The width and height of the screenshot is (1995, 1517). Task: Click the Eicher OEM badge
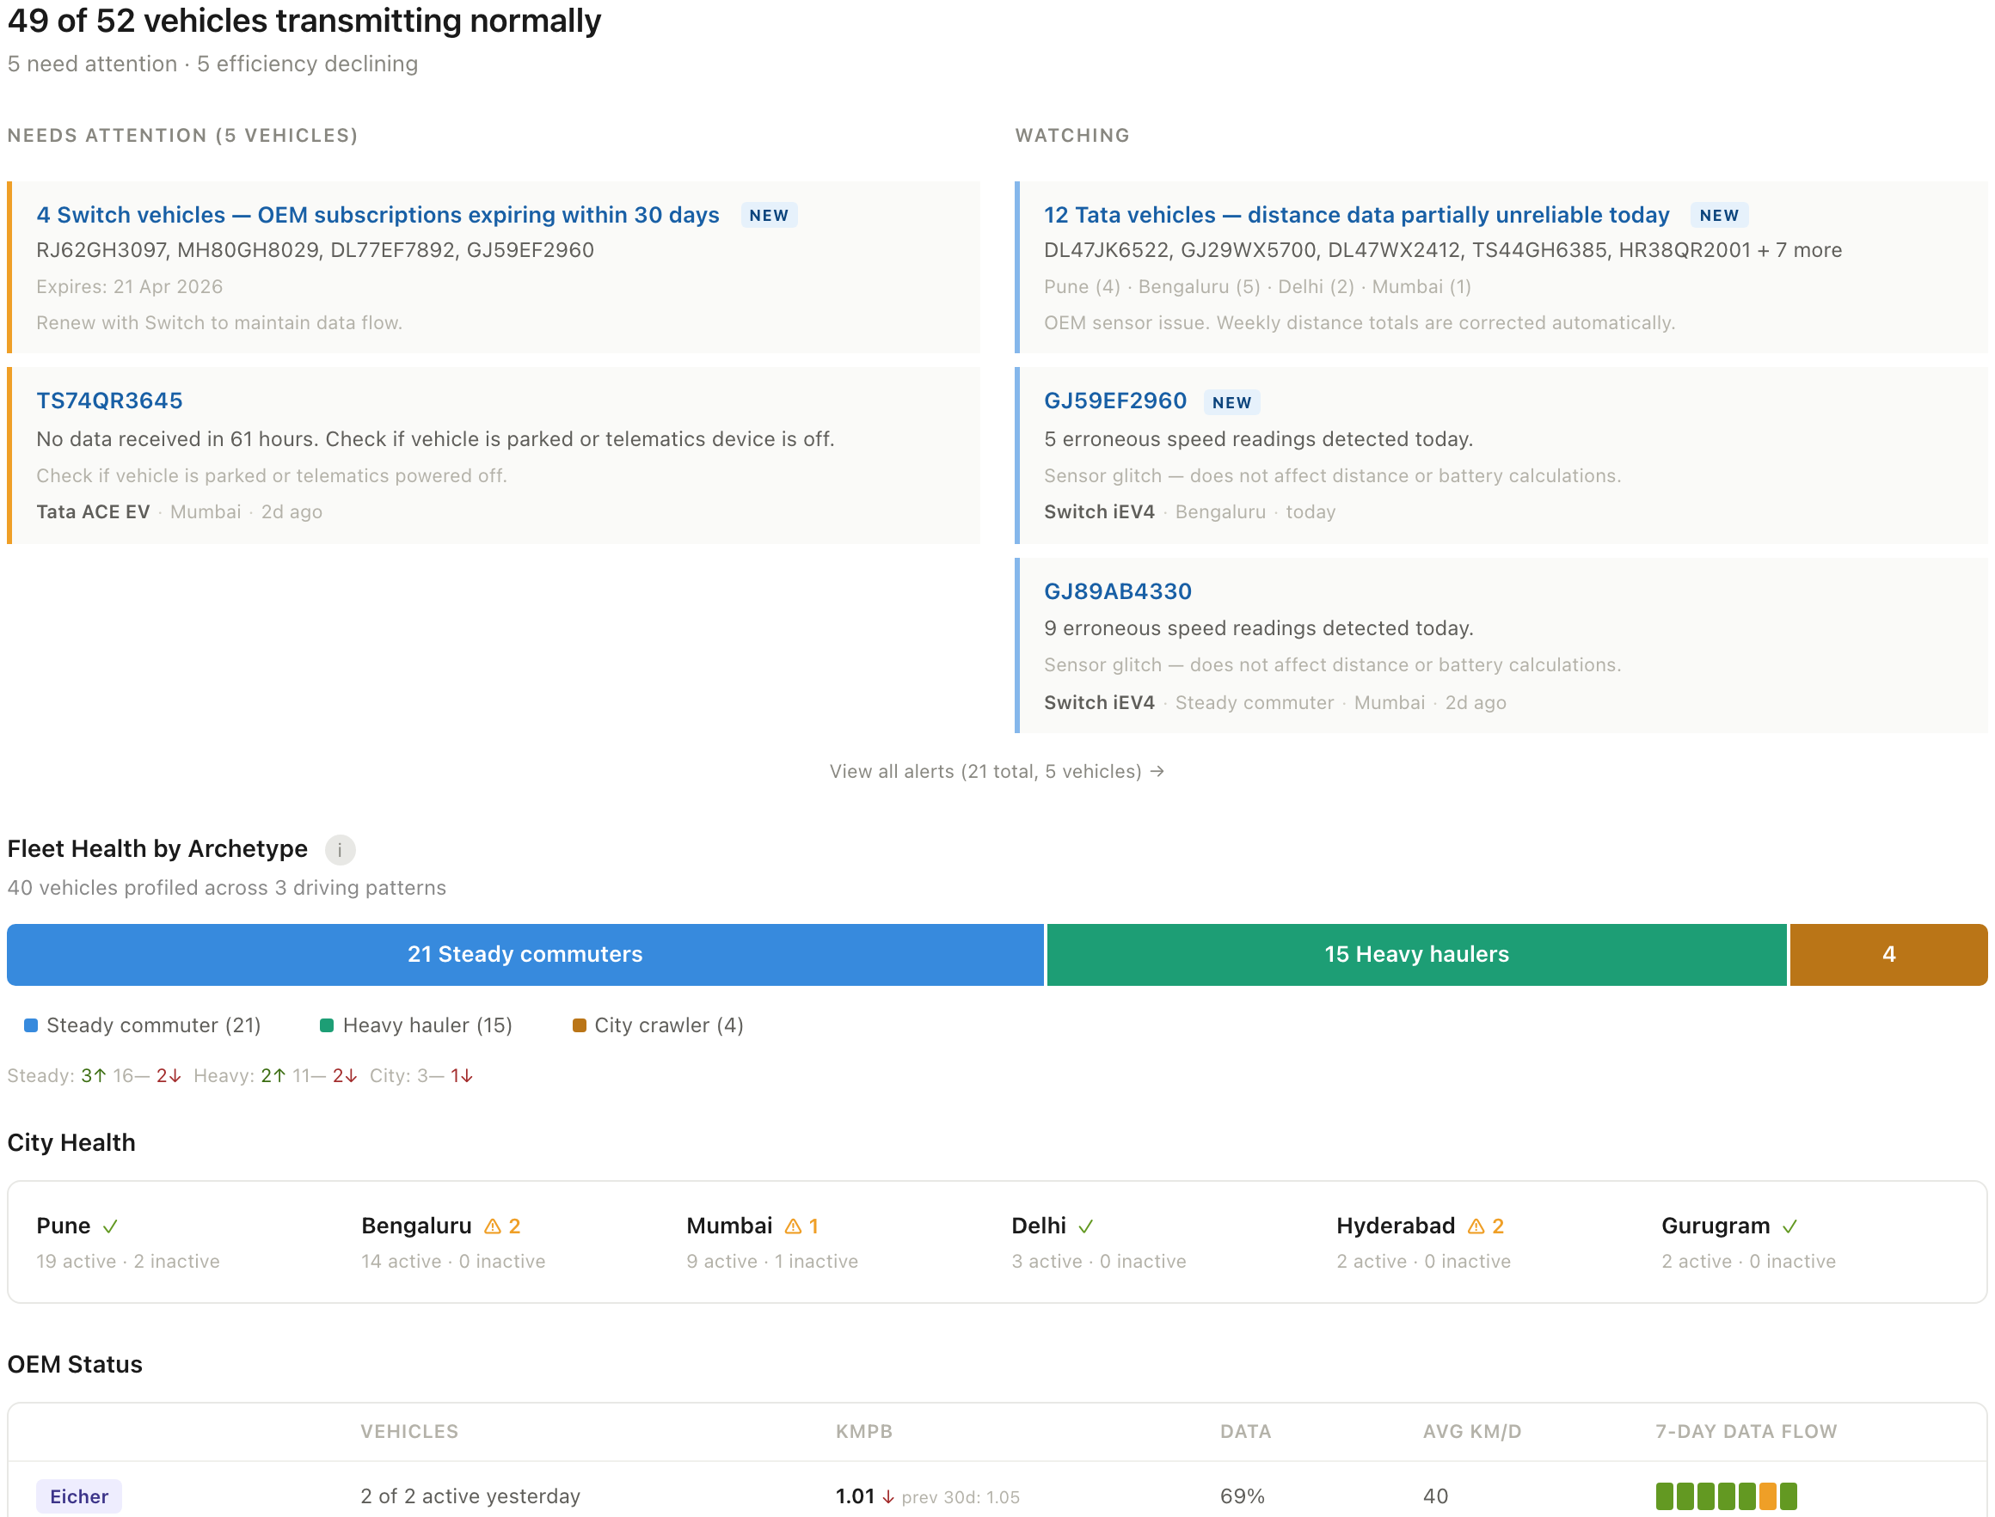pos(78,1496)
